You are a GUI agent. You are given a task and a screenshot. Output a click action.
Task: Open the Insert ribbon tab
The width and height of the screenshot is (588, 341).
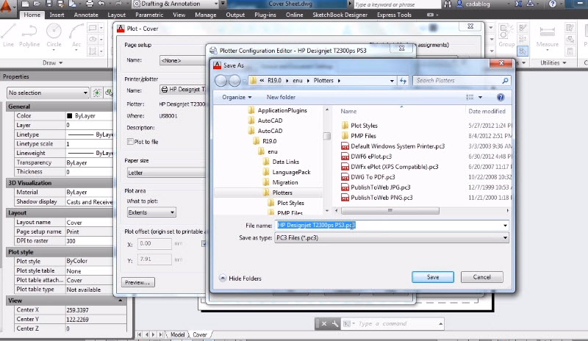(x=57, y=15)
